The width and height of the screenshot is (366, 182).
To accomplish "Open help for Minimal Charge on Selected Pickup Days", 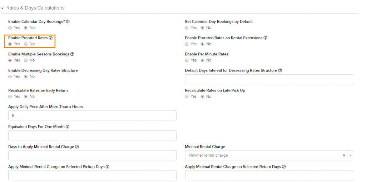I will click(108, 167).
